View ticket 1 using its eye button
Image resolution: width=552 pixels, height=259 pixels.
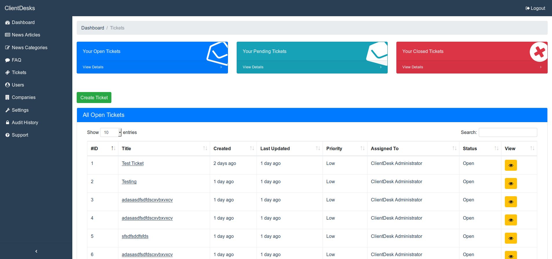[x=511, y=165]
